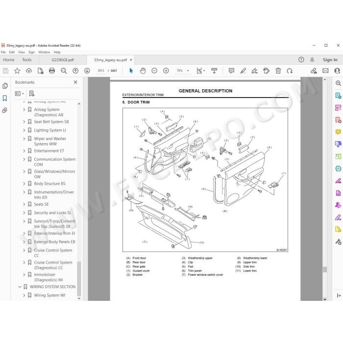Collapse the WIRING SYSTEM SECTION bookmark
The height and width of the screenshot is (343, 343).
20,287
